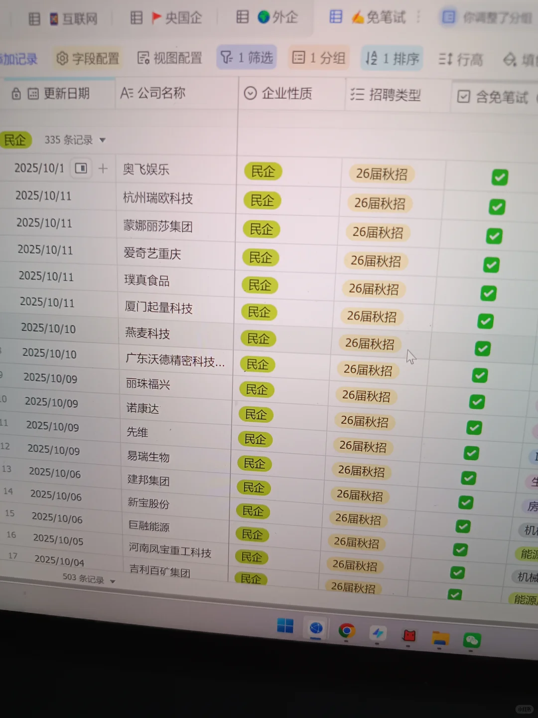Toggle 含免笔试 checkbox for 璞真食品
This screenshot has width=538, height=718.
(x=488, y=293)
